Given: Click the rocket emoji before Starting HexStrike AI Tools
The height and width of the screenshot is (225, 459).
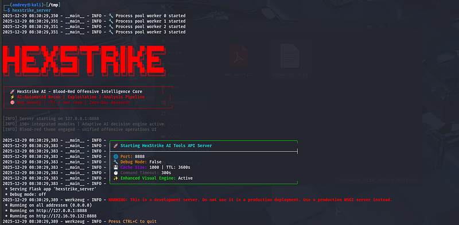Looking at the screenshot, I should click(x=116, y=146).
